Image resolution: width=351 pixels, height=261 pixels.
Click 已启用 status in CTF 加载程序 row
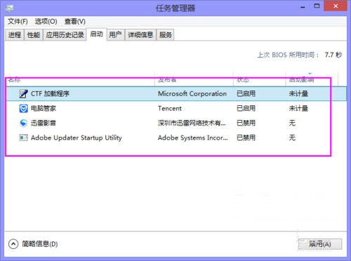[246, 94]
